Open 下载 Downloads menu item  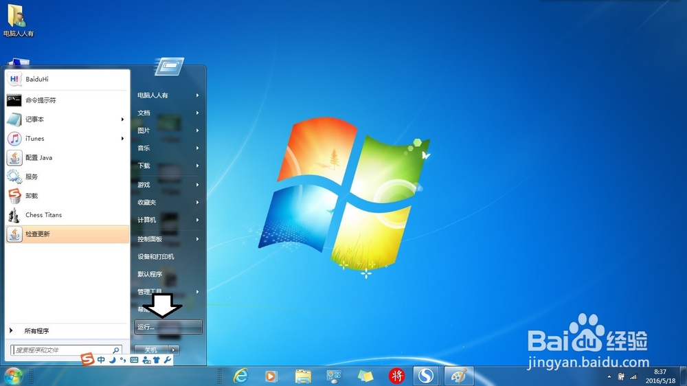click(x=168, y=166)
